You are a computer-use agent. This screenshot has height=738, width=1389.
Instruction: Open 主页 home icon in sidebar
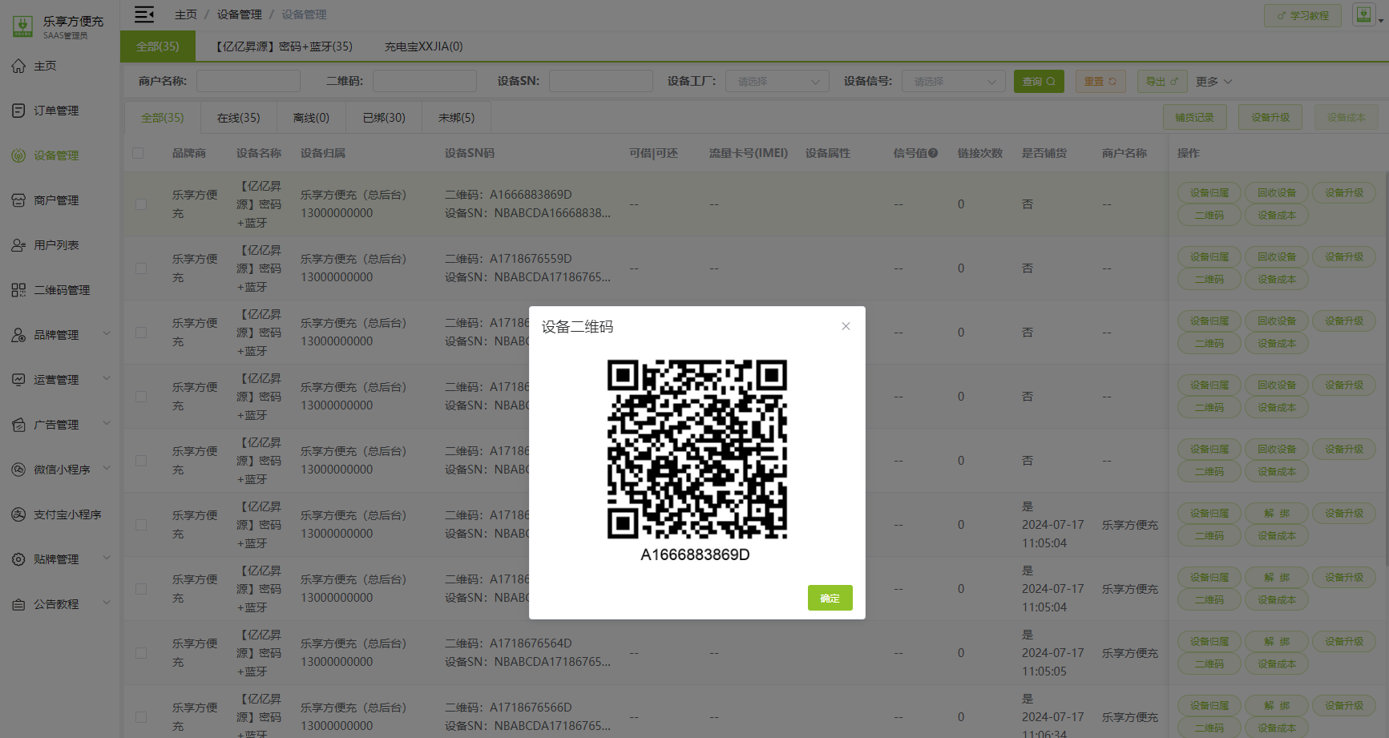point(18,66)
